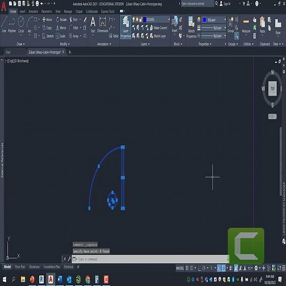This screenshot has height=286, width=286.
Task: Click the keyword search box
Action: (197, 3)
